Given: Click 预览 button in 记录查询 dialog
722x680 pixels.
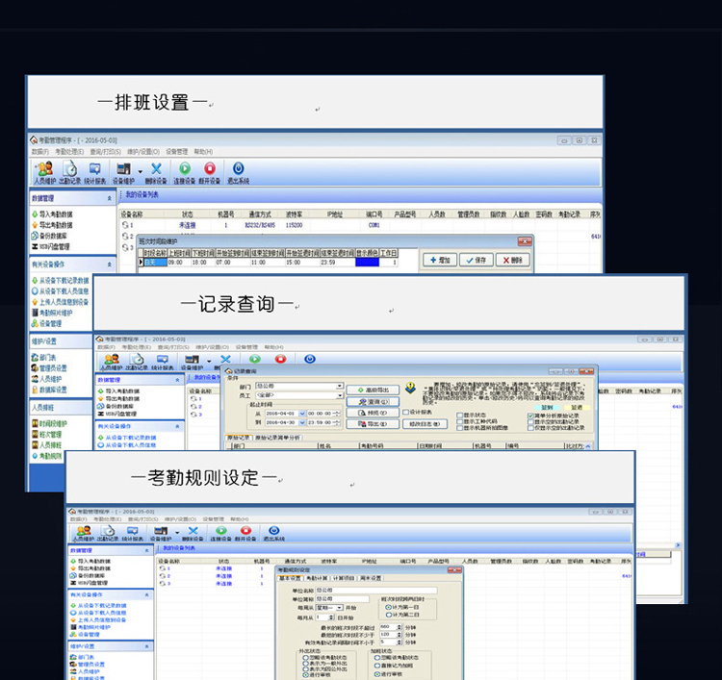Looking at the screenshot, I should tap(373, 413).
